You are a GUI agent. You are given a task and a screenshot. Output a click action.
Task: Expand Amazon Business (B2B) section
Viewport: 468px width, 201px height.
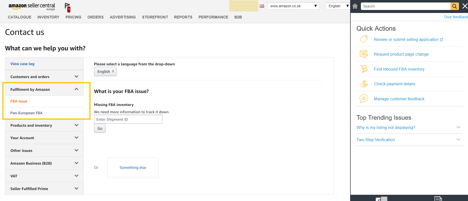click(44, 163)
